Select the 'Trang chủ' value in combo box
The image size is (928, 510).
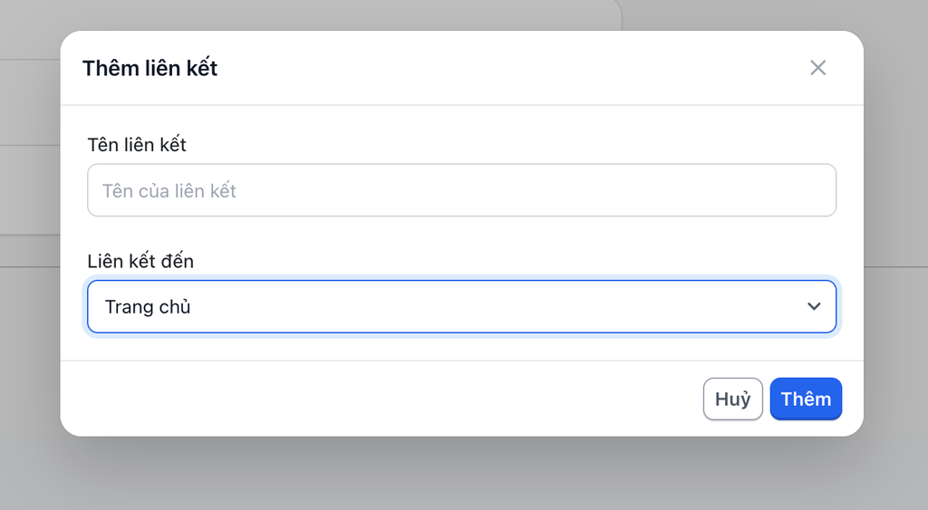(x=148, y=307)
